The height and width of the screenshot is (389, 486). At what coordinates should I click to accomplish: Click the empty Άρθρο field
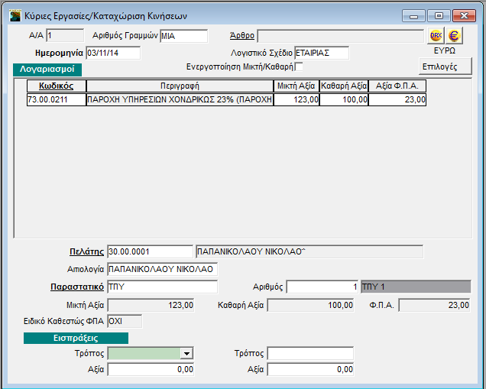point(340,36)
